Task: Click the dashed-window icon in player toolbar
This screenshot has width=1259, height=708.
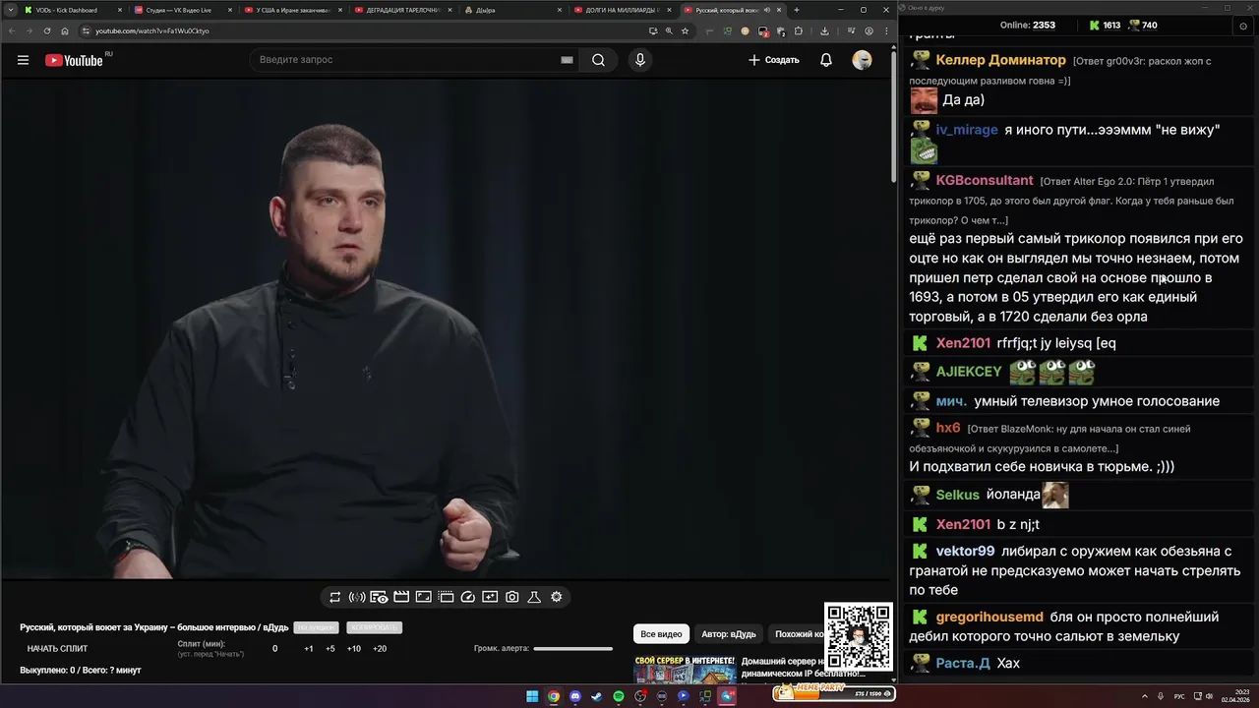Action: click(x=446, y=597)
